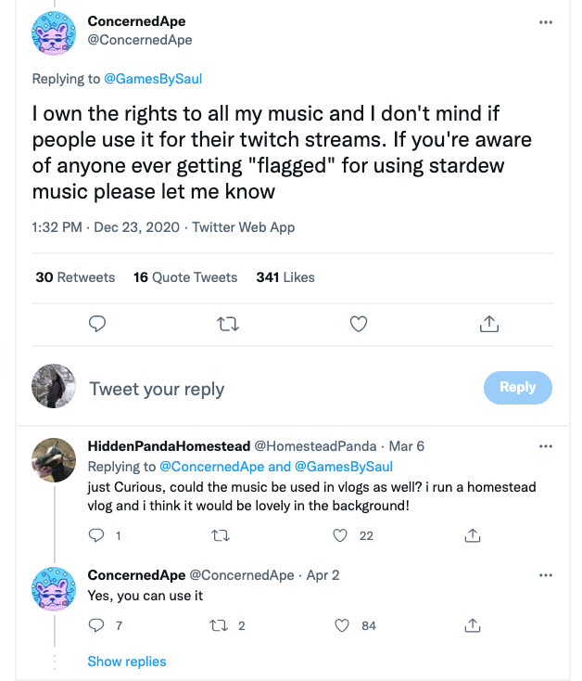Click the reply icon on main tweet
Image resolution: width=582 pixels, height=681 pixels.
point(96,323)
